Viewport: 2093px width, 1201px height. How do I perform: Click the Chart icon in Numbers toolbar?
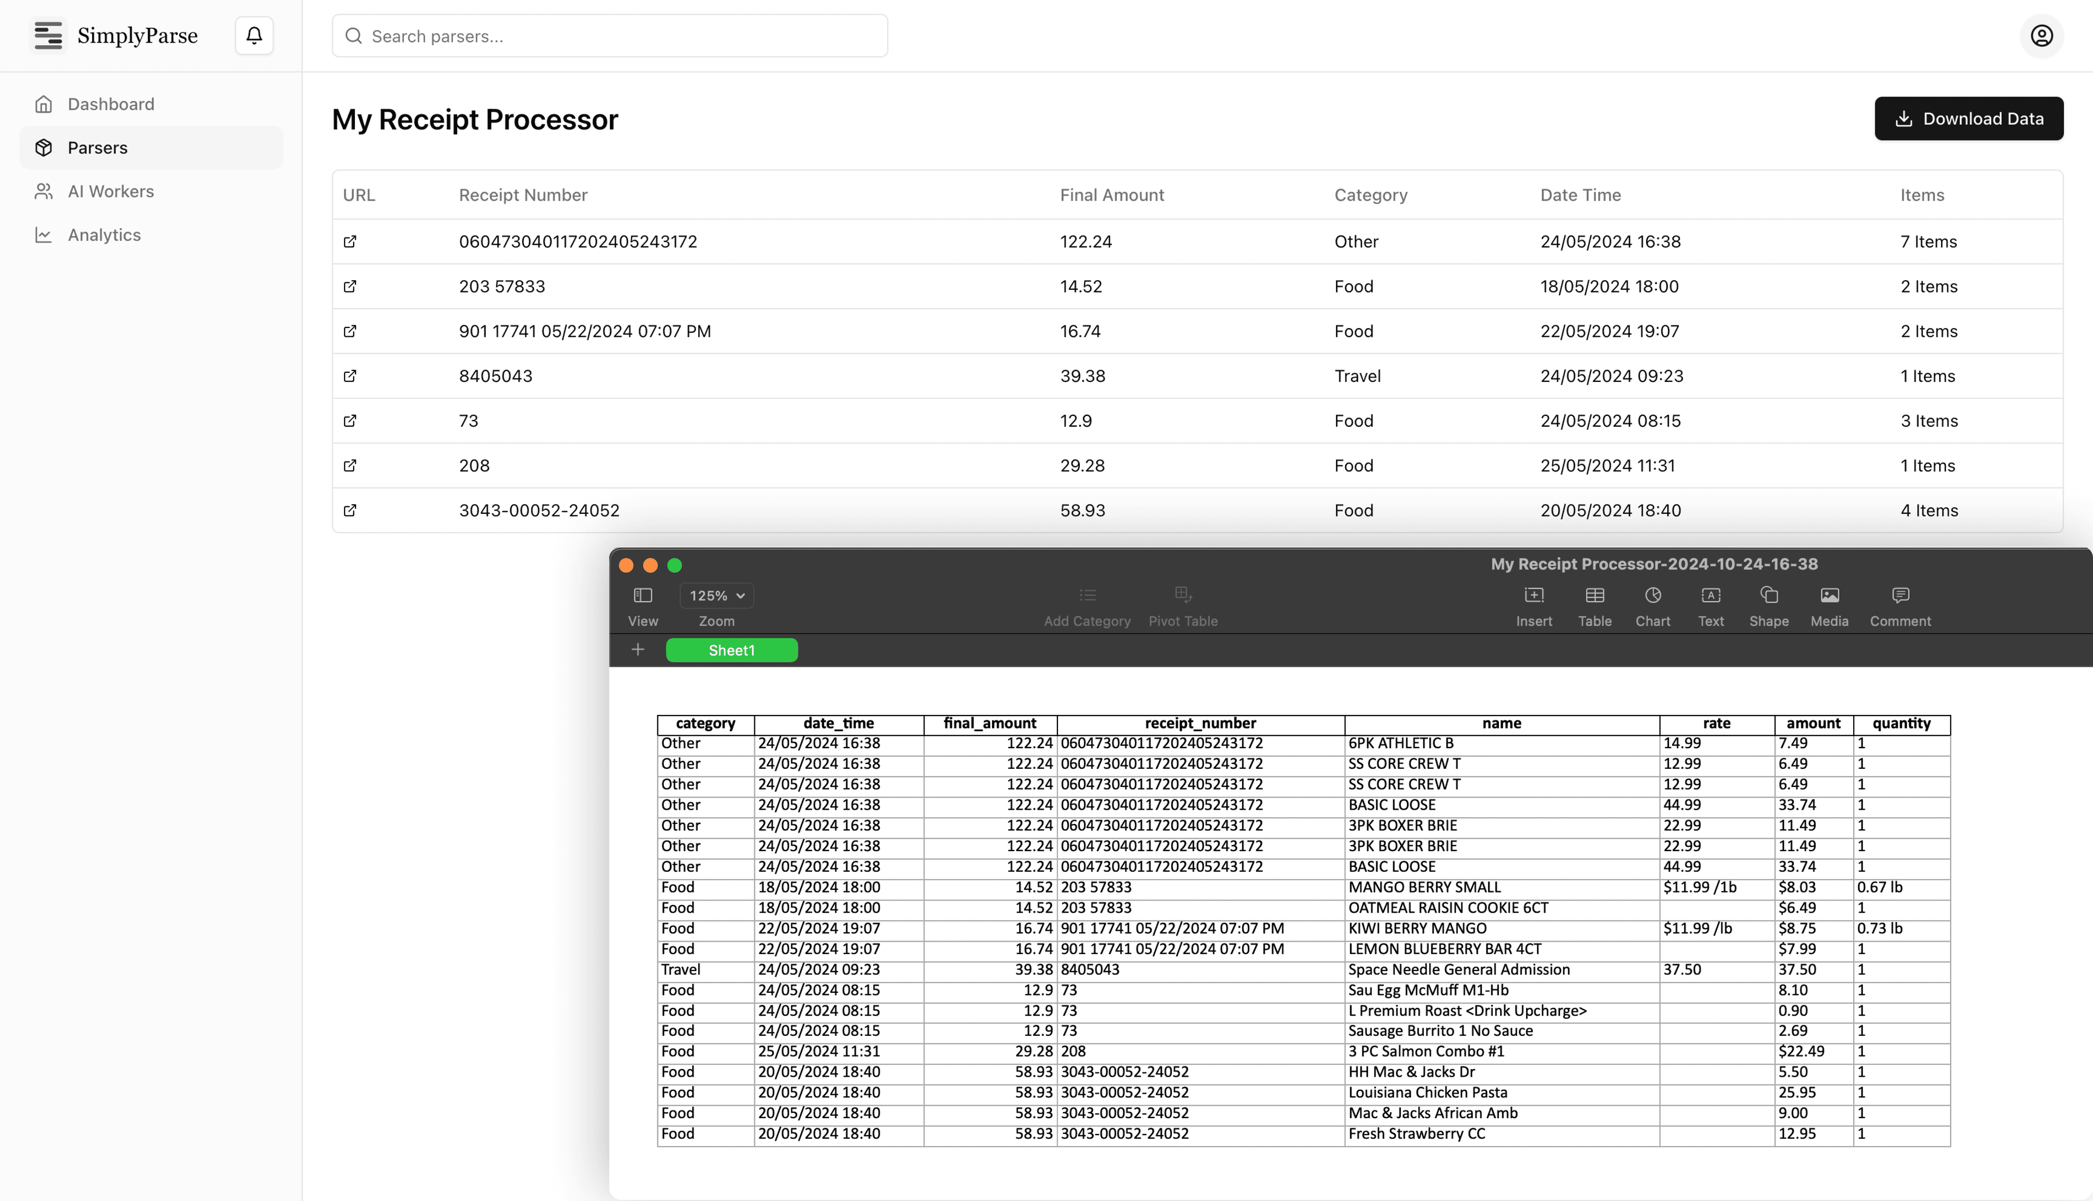(1653, 596)
